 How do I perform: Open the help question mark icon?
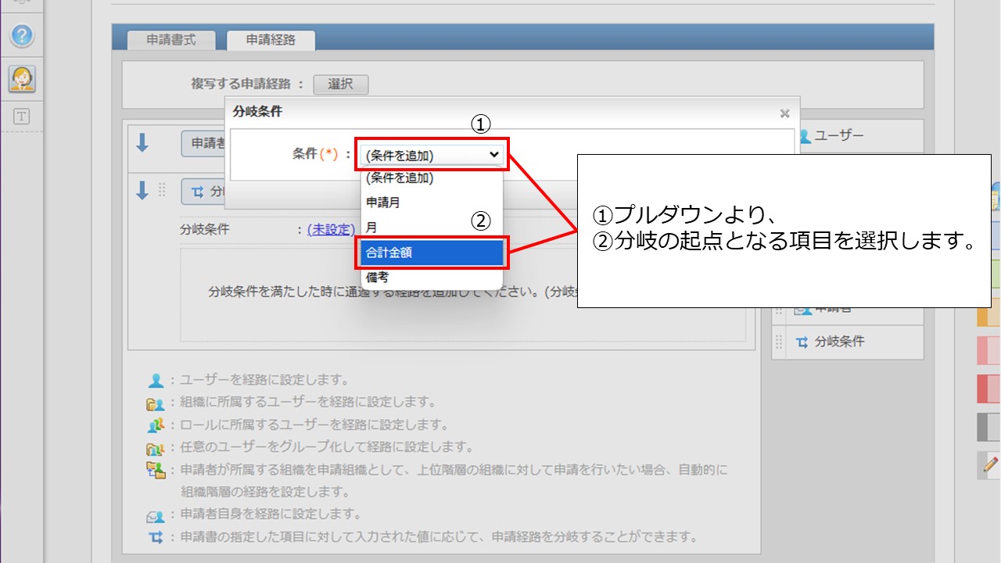click(x=22, y=35)
